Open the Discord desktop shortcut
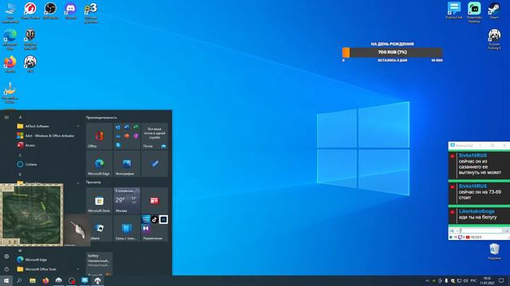The height and width of the screenshot is (286, 510). point(71,11)
